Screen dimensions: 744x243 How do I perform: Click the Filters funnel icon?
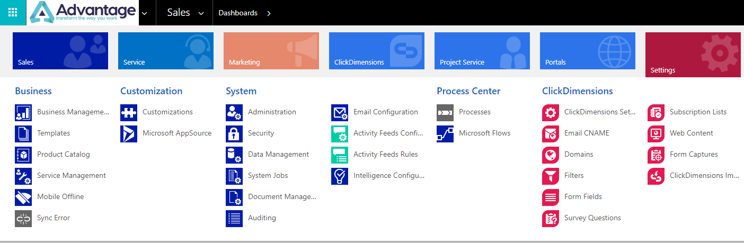click(551, 176)
